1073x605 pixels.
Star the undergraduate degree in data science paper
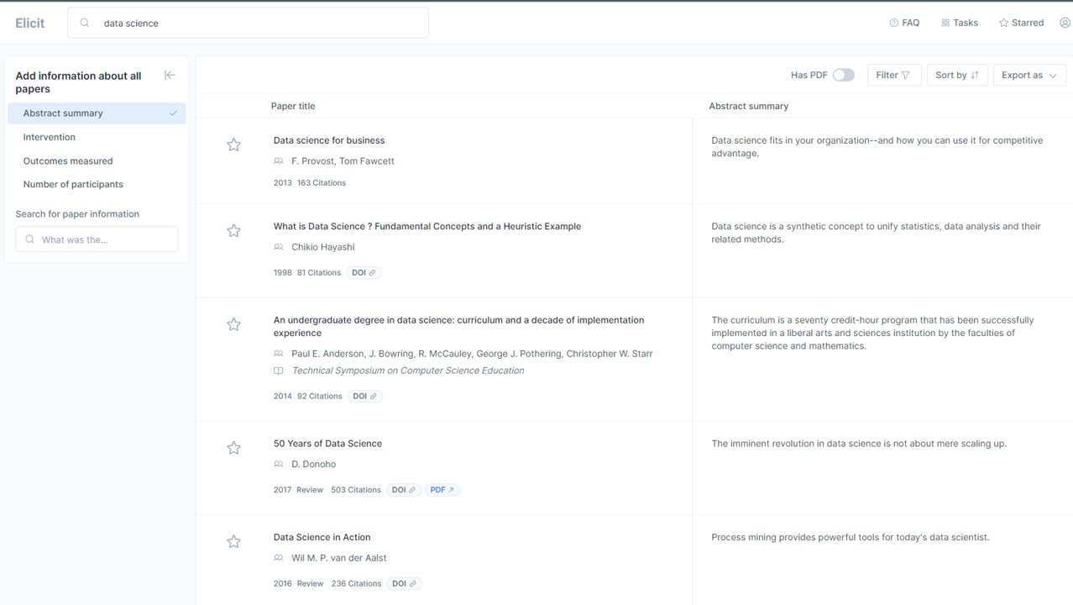tap(233, 325)
